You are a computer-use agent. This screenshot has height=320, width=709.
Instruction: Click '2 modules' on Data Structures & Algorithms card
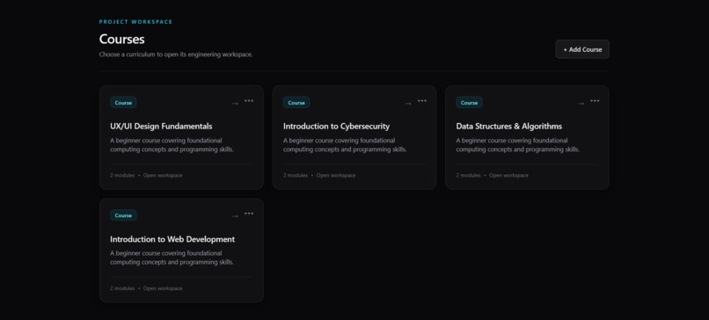(469, 175)
